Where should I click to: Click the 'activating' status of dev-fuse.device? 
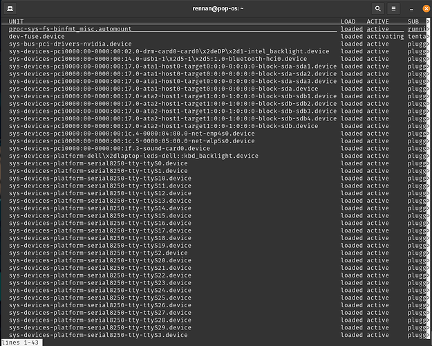click(385, 37)
